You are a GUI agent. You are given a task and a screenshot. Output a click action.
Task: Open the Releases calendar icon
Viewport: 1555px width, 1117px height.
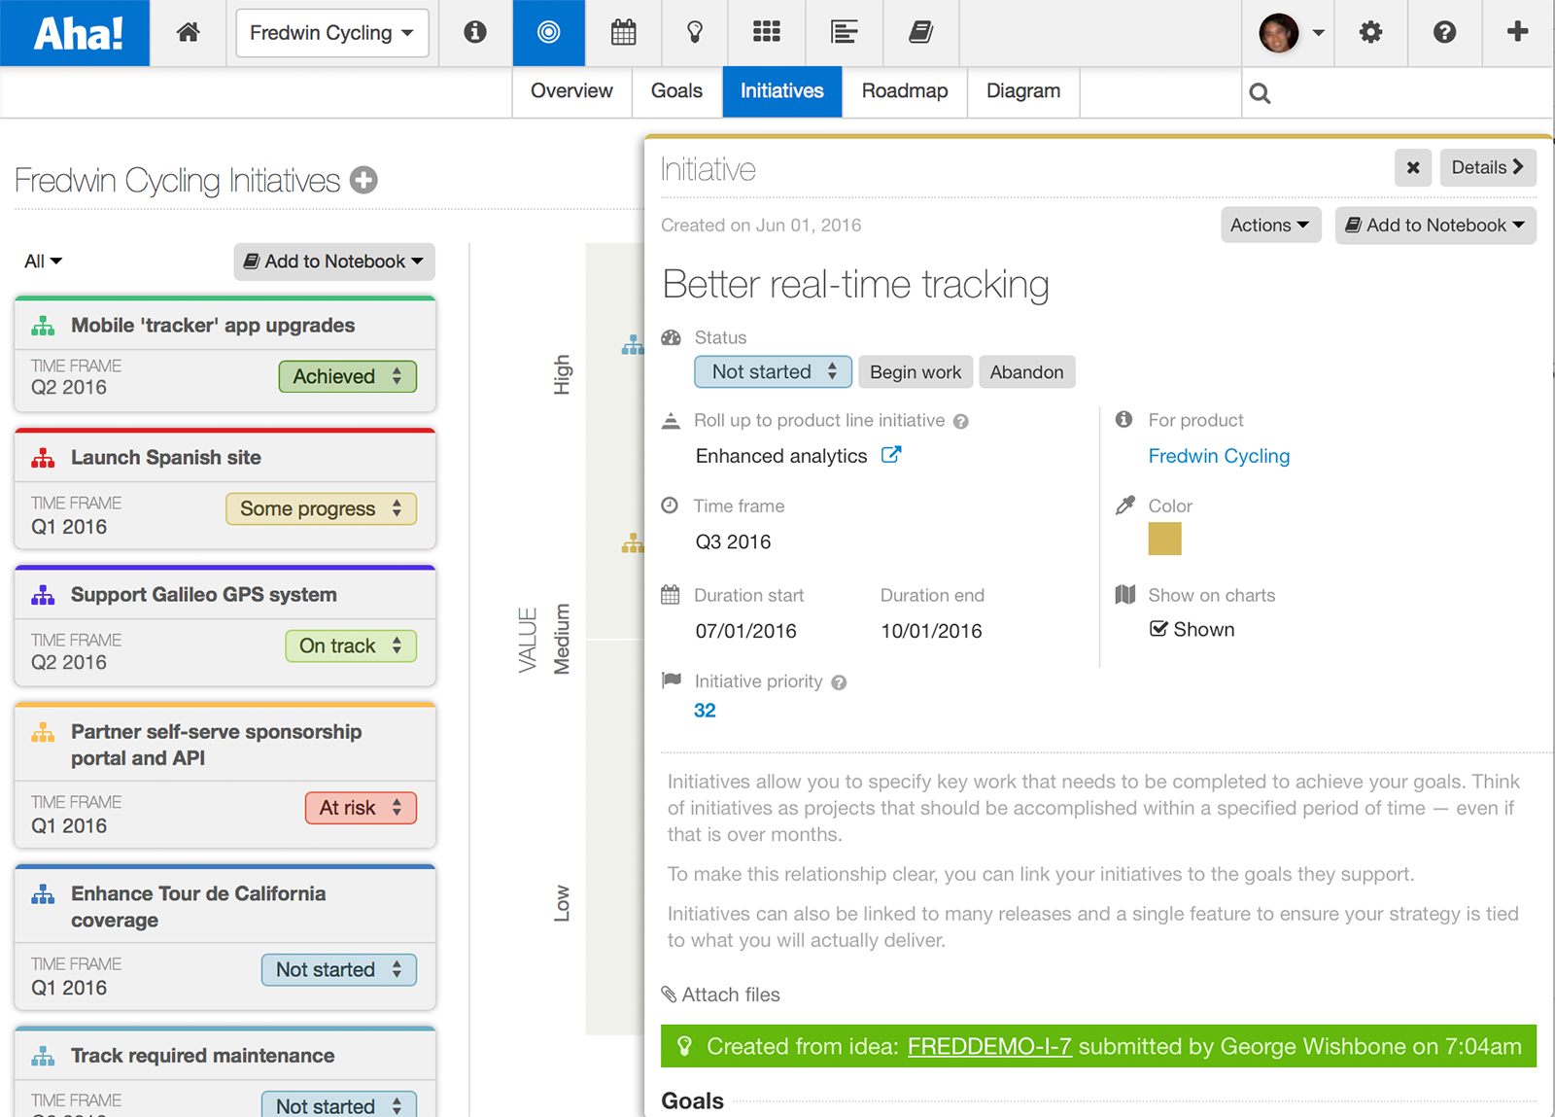point(624,32)
